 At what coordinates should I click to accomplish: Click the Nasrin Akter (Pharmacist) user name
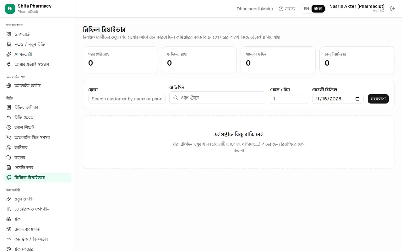point(357,6)
